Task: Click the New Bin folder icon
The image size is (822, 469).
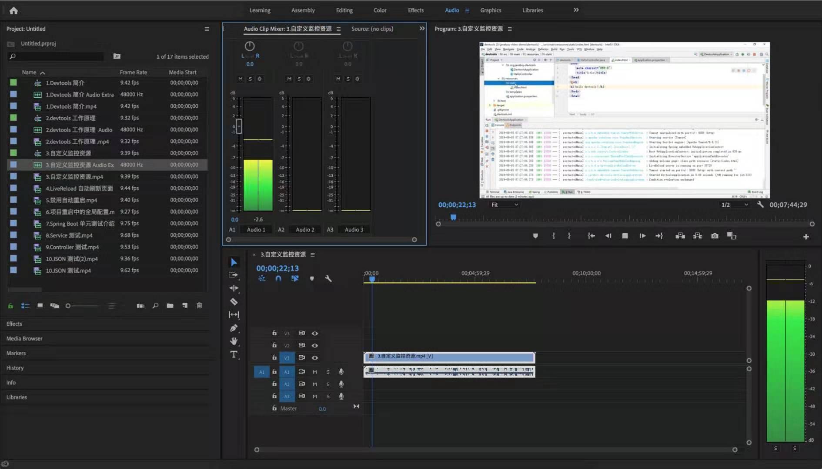Action: (170, 306)
